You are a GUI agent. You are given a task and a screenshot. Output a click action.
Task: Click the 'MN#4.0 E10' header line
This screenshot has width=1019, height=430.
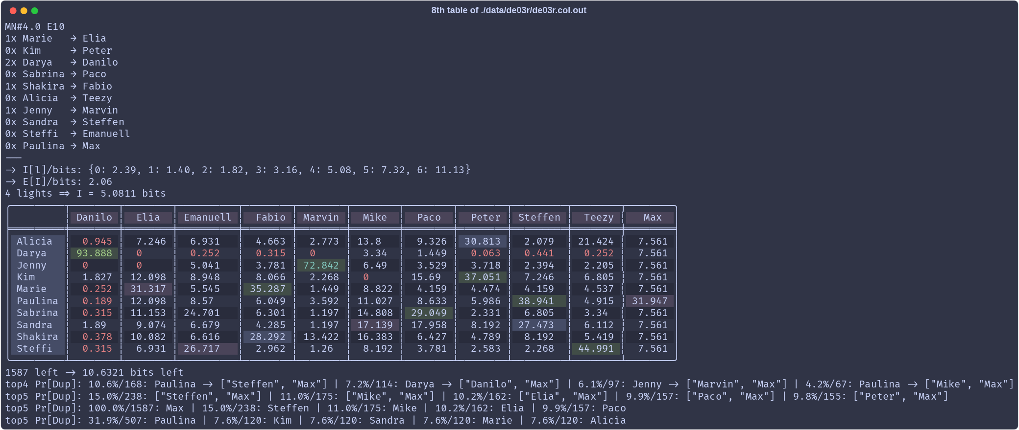(x=35, y=26)
